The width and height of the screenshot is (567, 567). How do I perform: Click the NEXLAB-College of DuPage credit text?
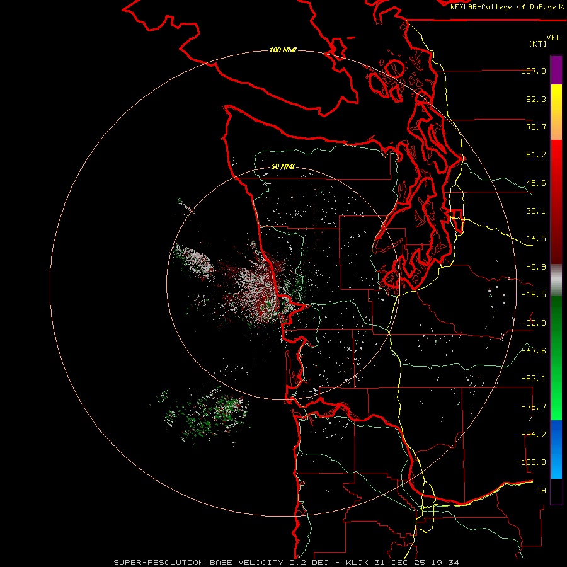click(507, 7)
